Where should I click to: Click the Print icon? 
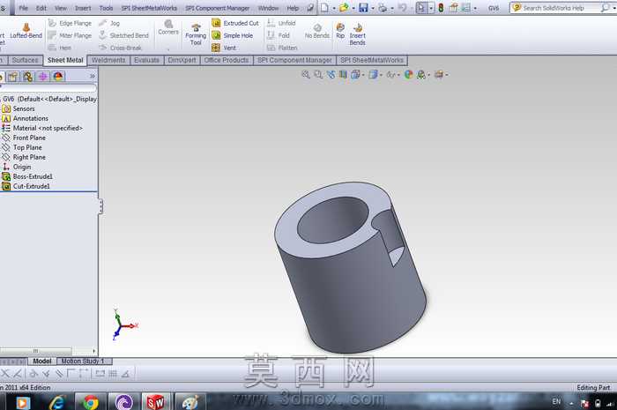click(383, 8)
